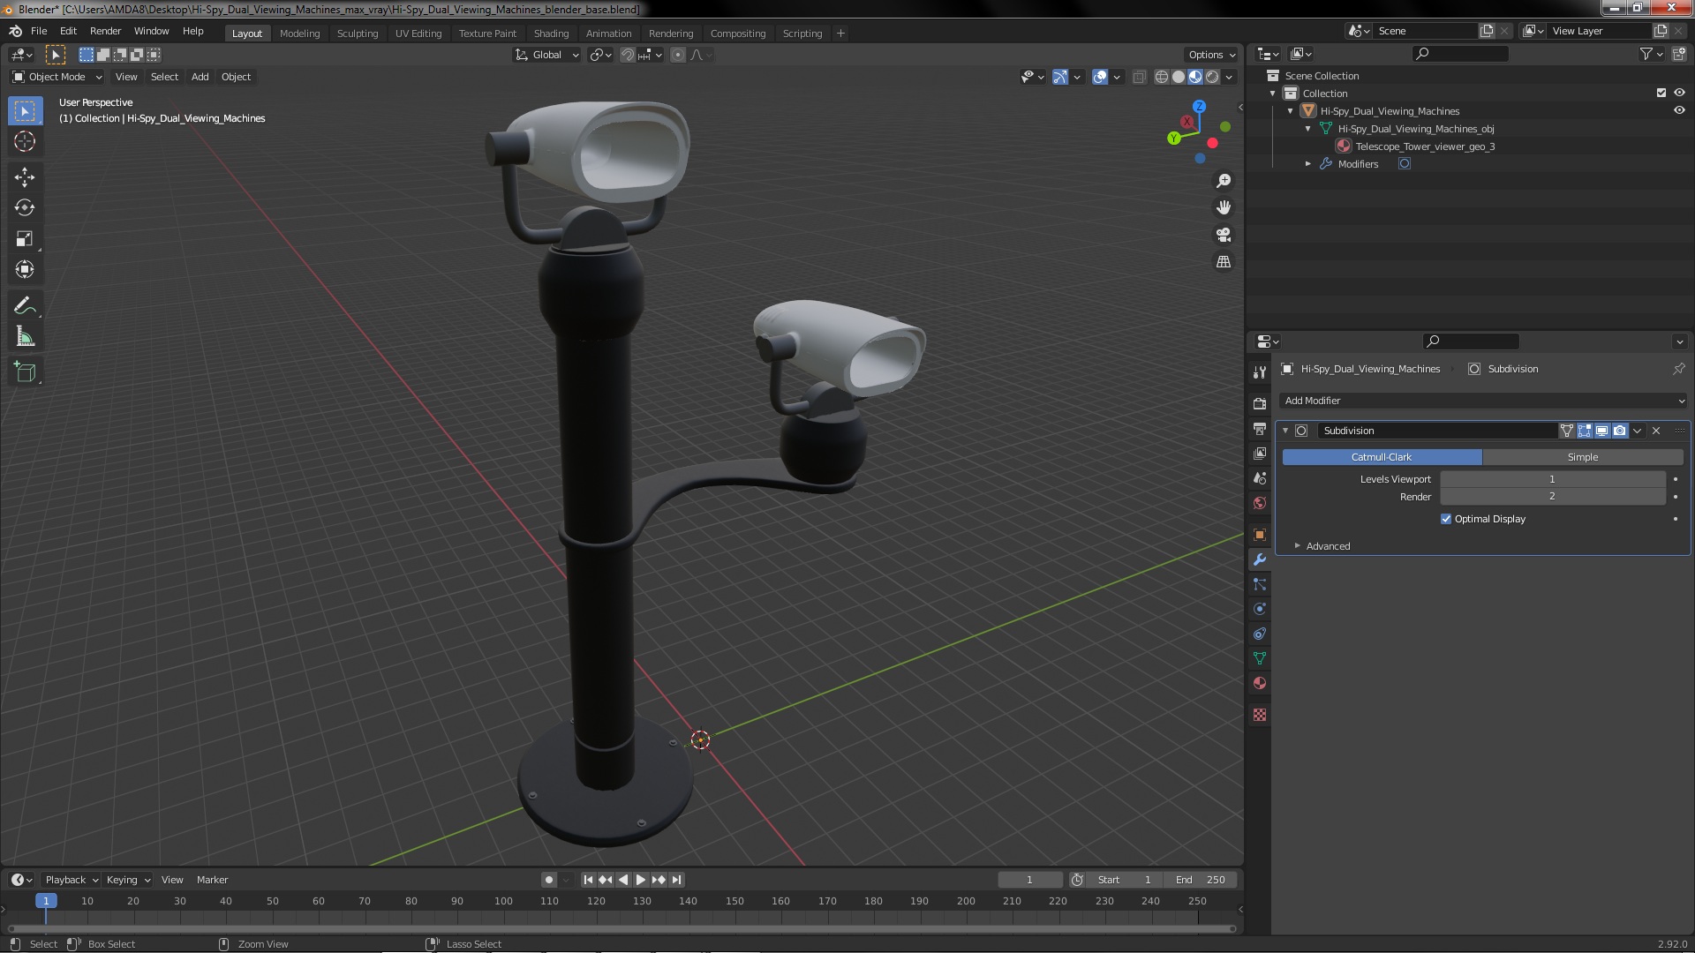
Task: Open the Add Modifier dropdown
Action: [1483, 401]
